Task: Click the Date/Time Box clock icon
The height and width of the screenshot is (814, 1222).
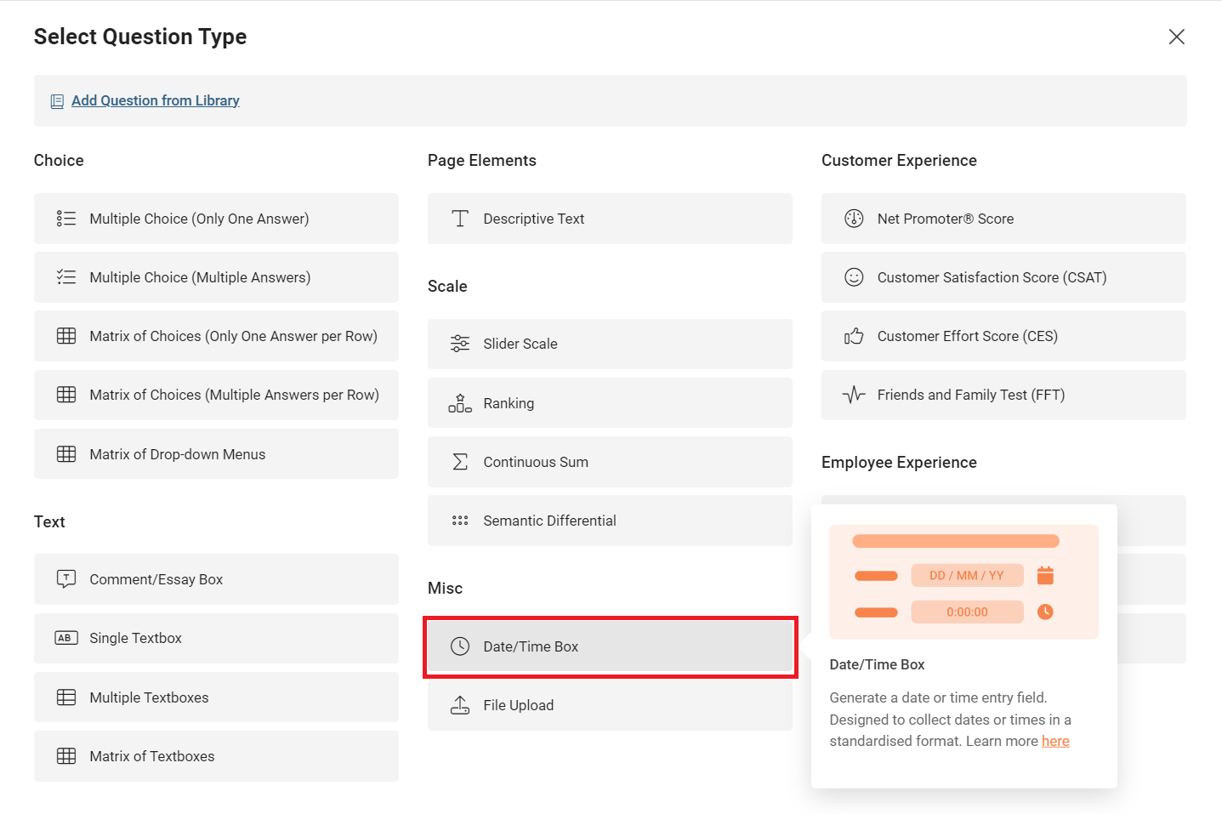Action: pyautogui.click(x=460, y=646)
